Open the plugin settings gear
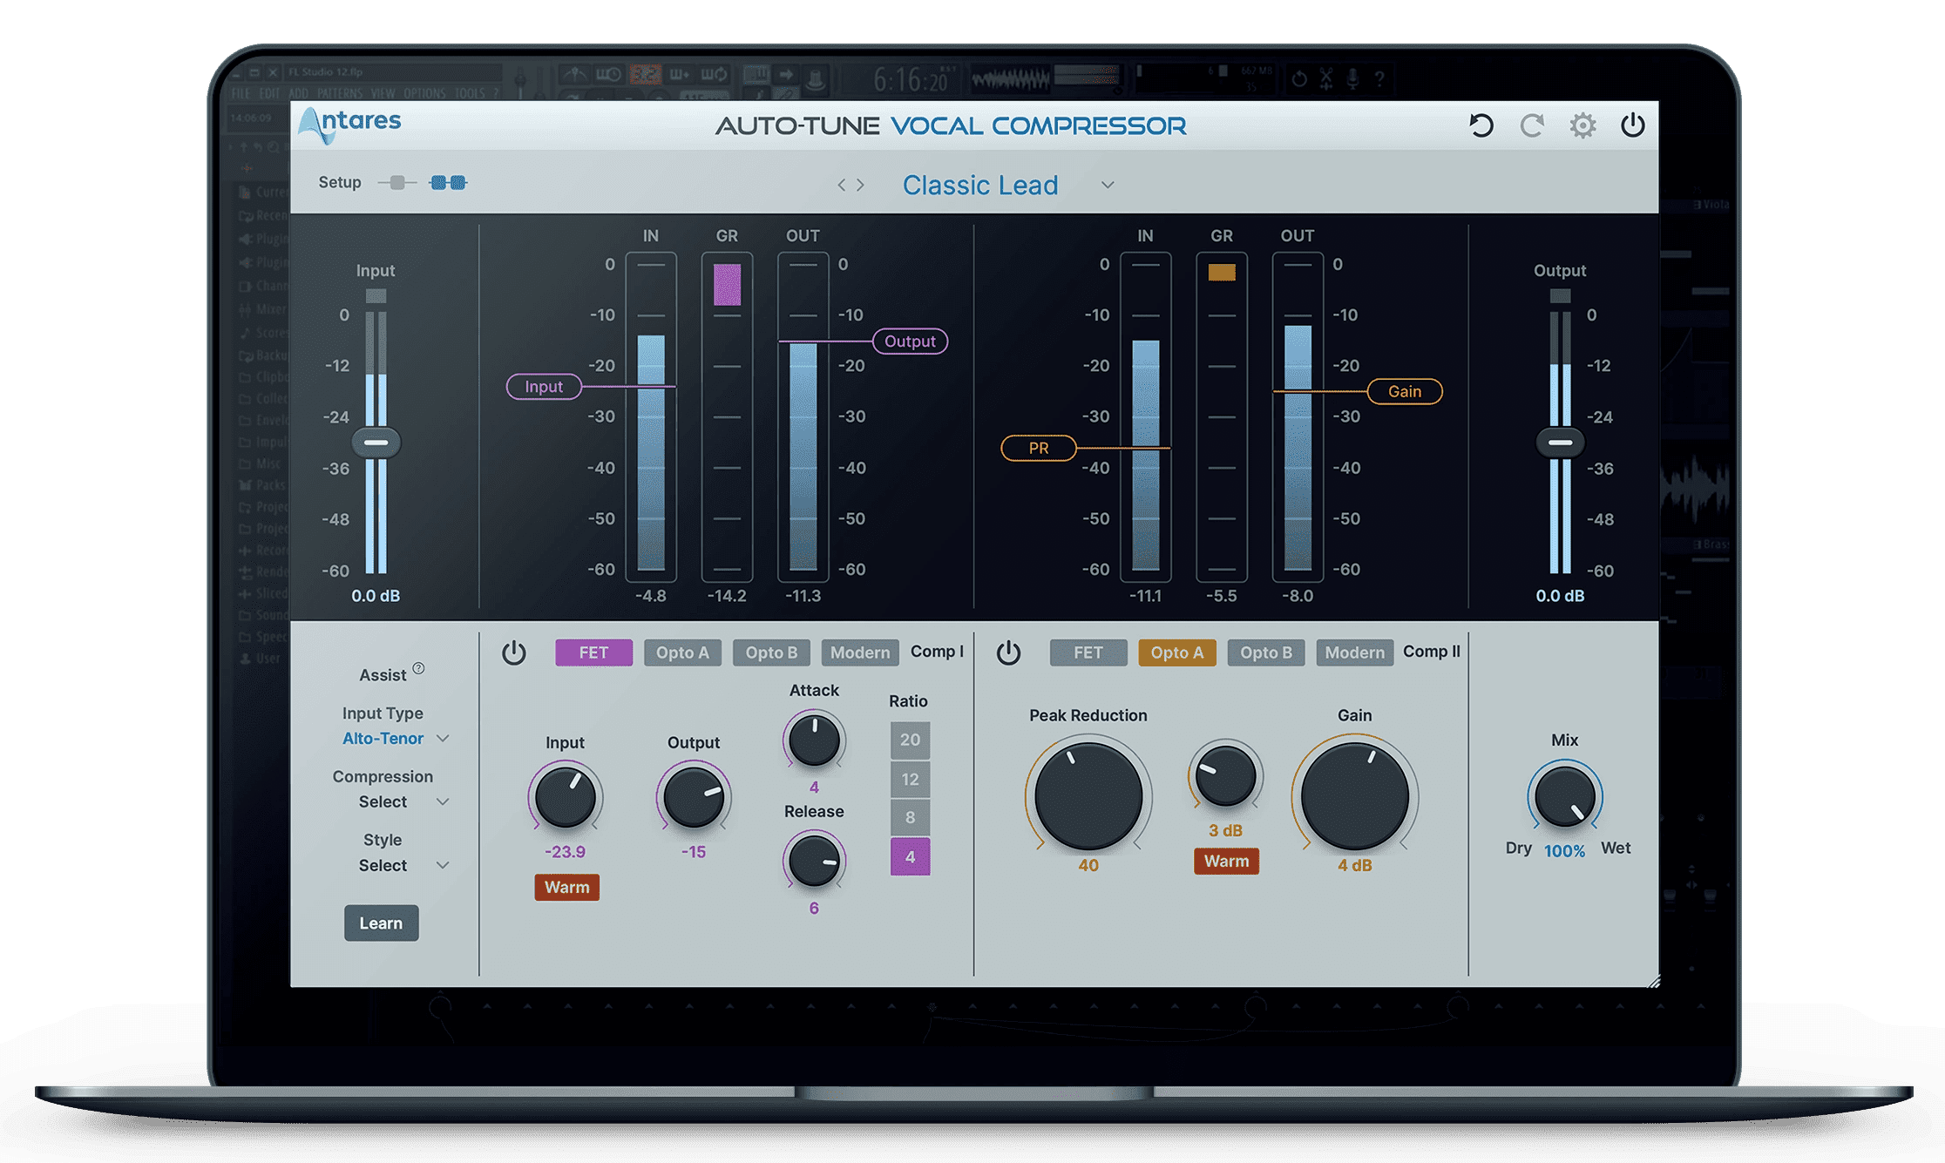Image resolution: width=1945 pixels, height=1163 pixels. click(x=1583, y=125)
